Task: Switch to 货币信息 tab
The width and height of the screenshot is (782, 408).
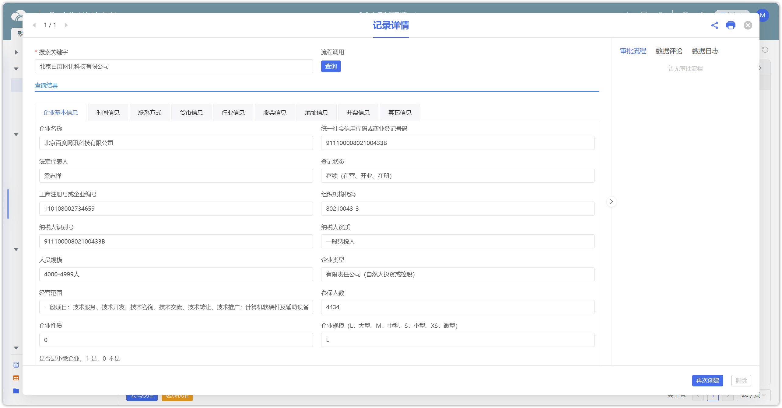Action: tap(191, 112)
